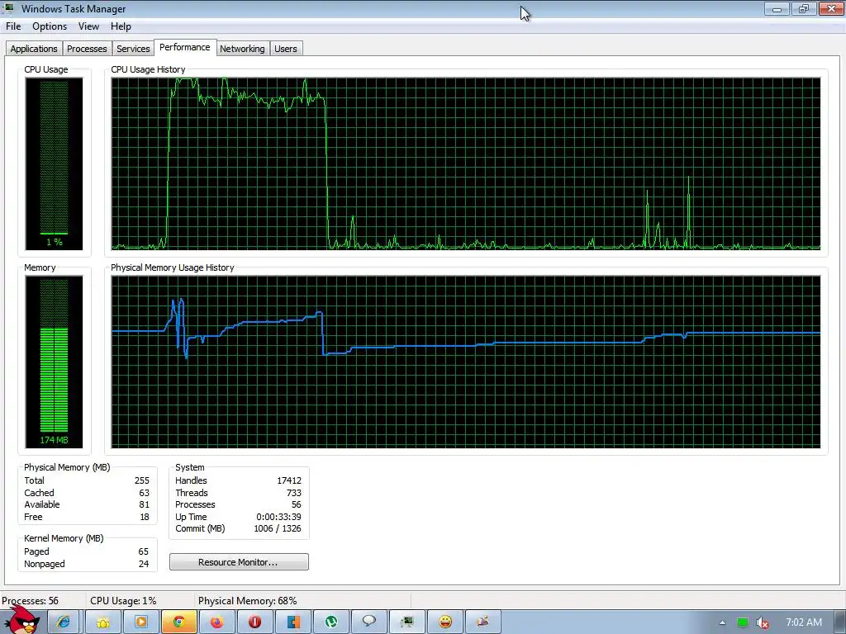Screen dimensions: 846x634
Task: Open the File menu
Action: (x=13, y=26)
